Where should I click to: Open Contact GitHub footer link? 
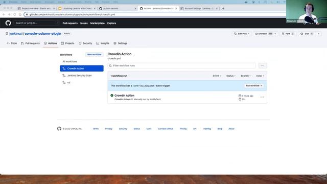pos(166,129)
